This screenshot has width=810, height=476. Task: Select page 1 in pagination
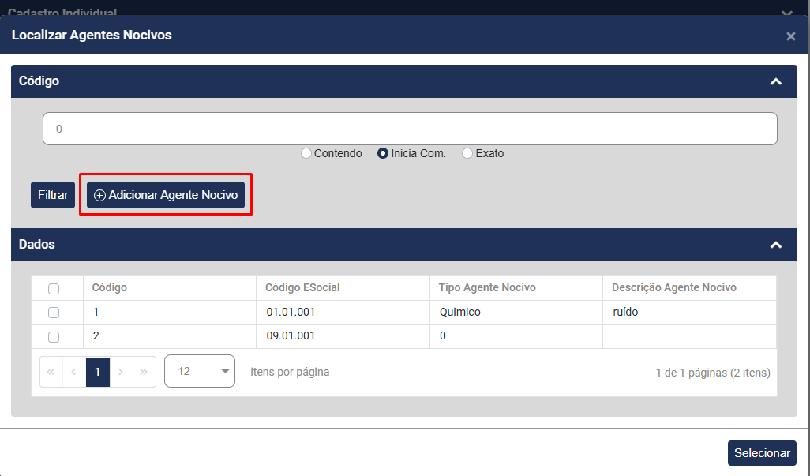[x=98, y=372]
